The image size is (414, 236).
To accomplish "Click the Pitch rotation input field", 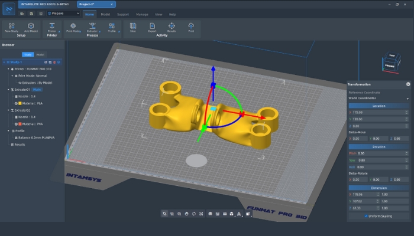I will click(x=379, y=153).
